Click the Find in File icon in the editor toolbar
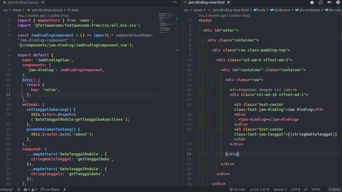The height and width of the screenshot is (192, 342). [x=321, y=2]
